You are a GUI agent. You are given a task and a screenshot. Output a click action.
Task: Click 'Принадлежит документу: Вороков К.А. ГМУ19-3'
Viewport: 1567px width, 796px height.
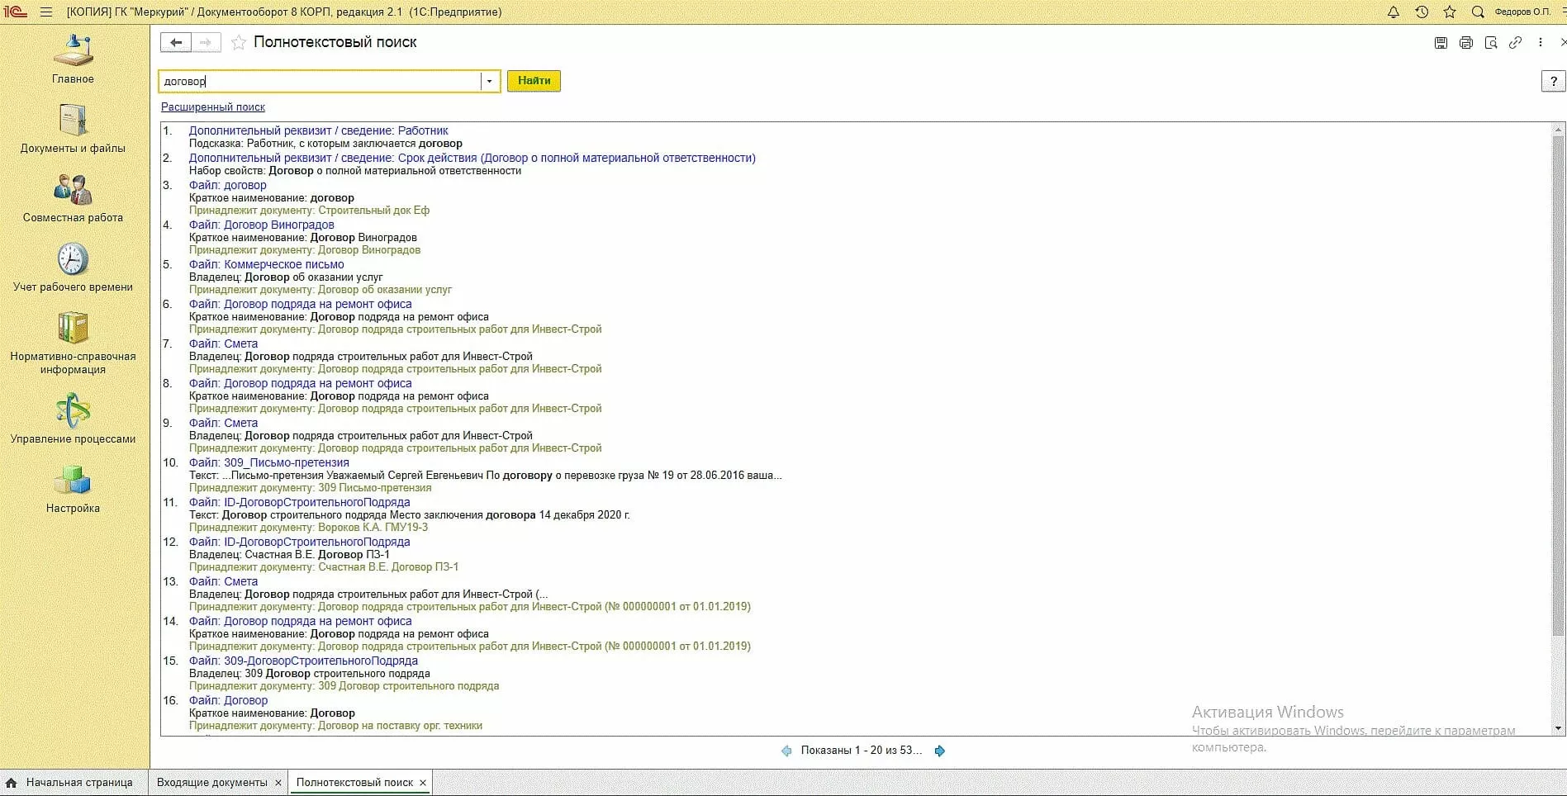pos(308,528)
